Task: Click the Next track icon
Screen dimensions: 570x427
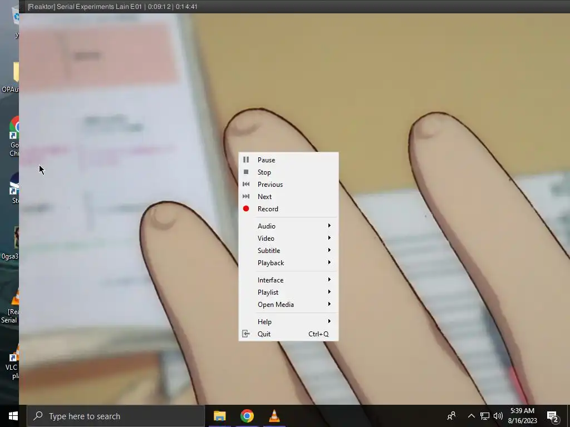Action: click(246, 196)
